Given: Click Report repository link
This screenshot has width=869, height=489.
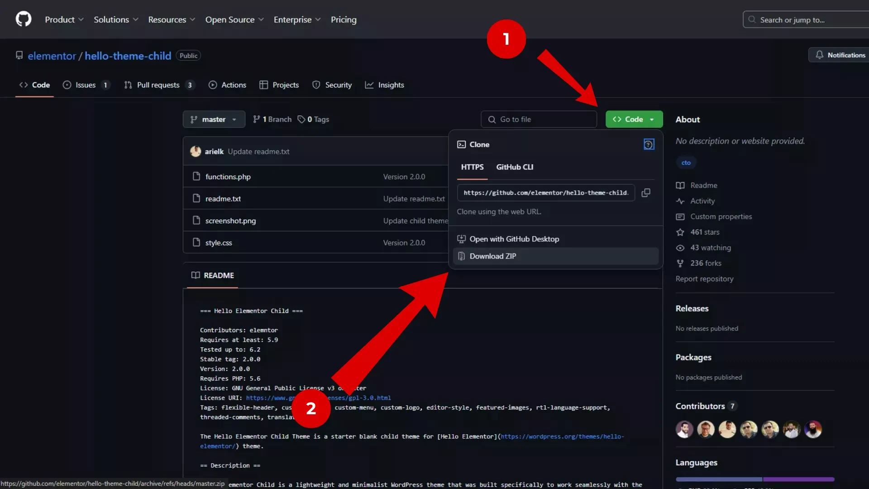Looking at the screenshot, I should [x=704, y=279].
